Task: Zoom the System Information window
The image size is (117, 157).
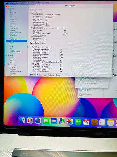Action: (x=11, y=7)
